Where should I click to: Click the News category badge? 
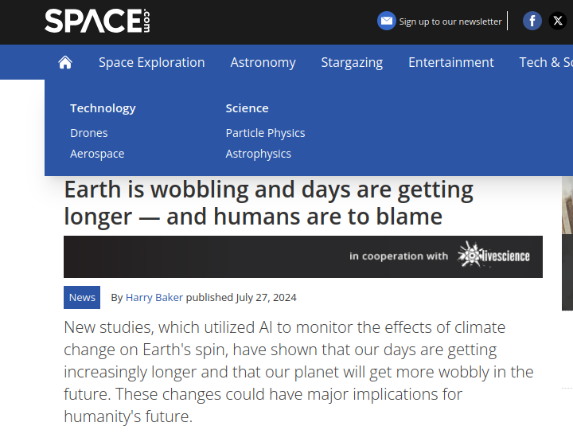coord(82,297)
